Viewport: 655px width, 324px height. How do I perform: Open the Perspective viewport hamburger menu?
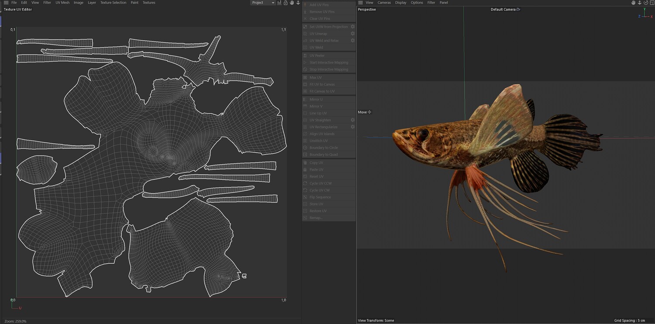coord(361,3)
